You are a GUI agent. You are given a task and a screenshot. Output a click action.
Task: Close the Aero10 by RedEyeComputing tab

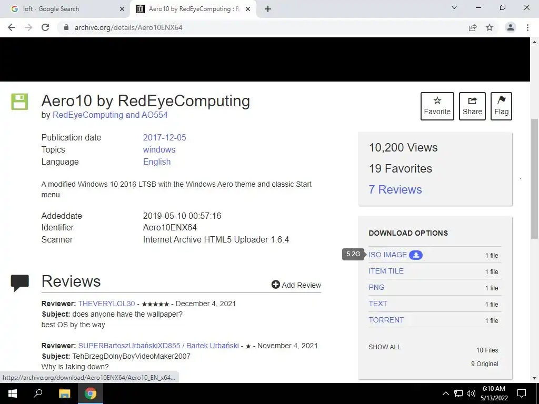(x=248, y=9)
